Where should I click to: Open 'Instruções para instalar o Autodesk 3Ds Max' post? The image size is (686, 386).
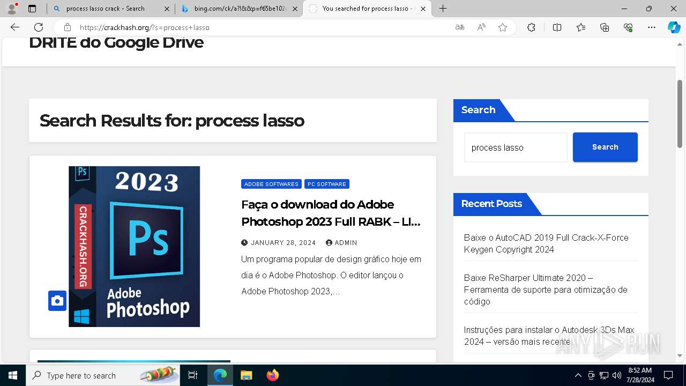tap(549, 336)
